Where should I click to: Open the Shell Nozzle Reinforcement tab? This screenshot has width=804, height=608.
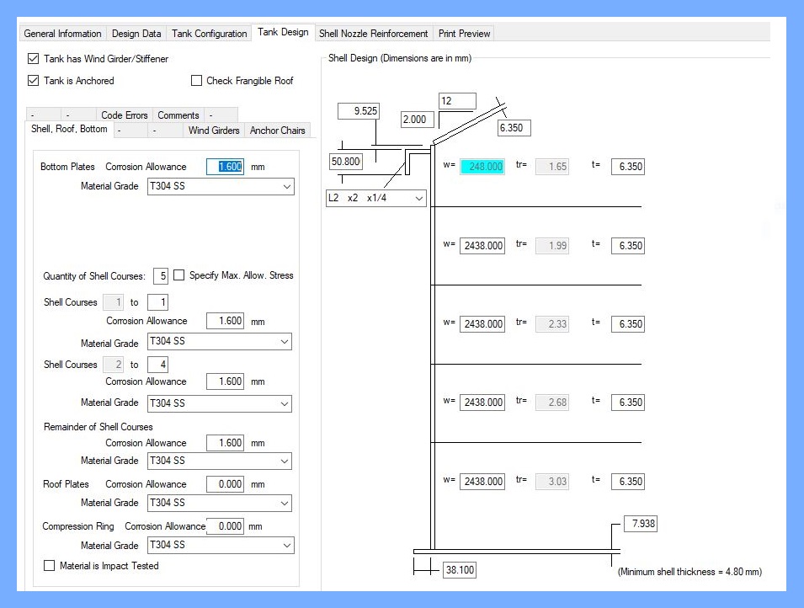pos(374,34)
